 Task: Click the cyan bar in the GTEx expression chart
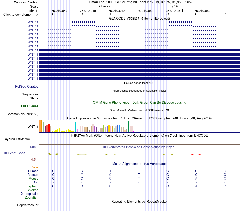pos(76,127)
